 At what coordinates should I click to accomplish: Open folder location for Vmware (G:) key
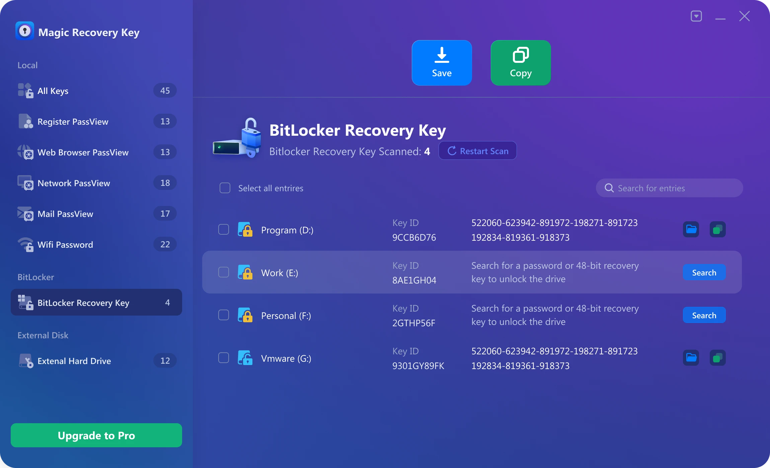[690, 358]
